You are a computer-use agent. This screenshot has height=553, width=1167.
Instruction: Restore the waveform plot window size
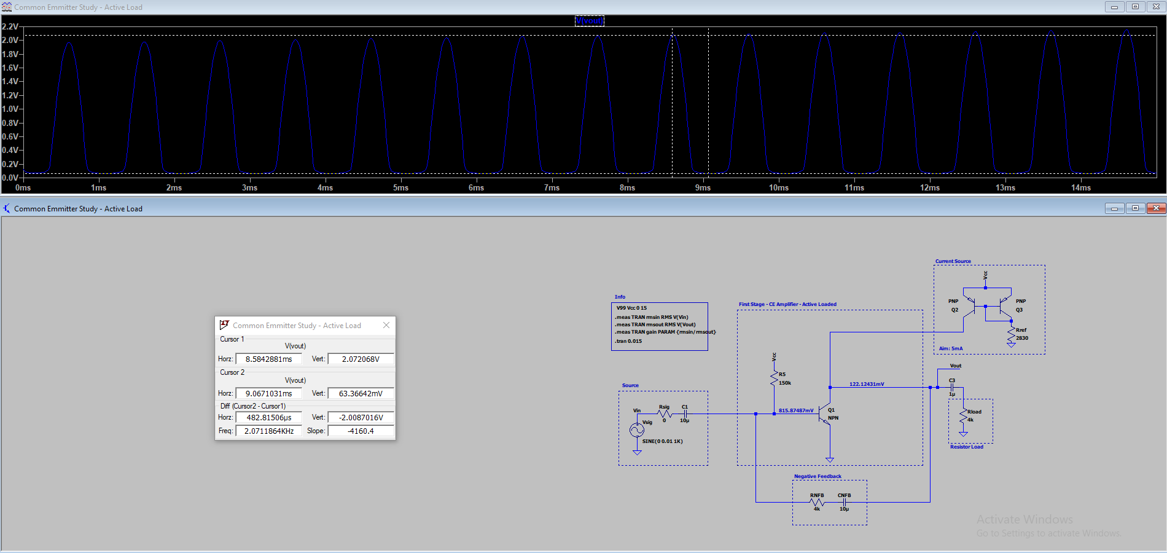tap(1135, 7)
